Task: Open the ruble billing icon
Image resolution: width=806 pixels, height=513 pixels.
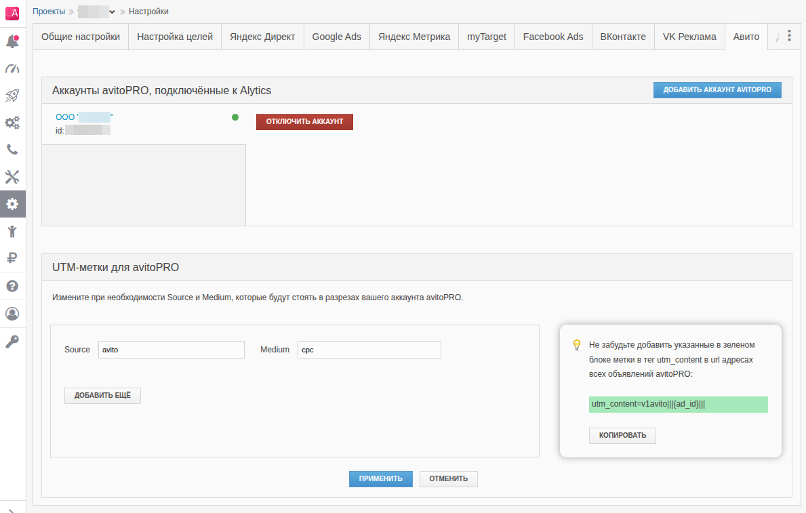Action: point(12,258)
